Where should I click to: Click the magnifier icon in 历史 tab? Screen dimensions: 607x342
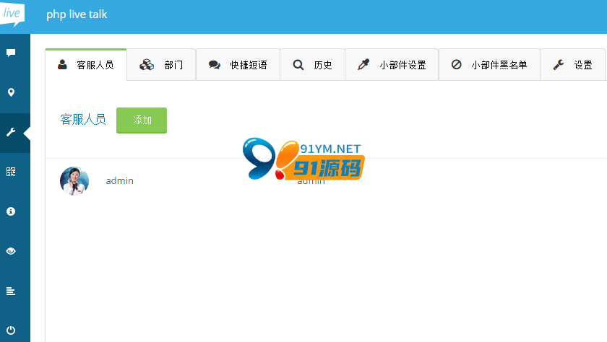click(298, 64)
